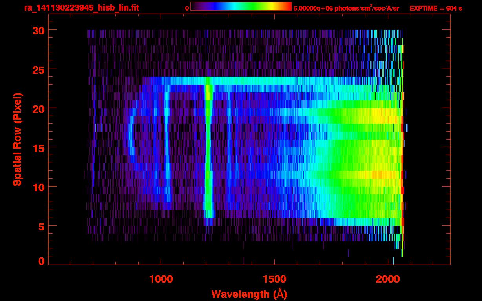Click the 5.00000e+06 photons/cm²/sec/A/sr label
The width and height of the screenshot is (482, 301).
tap(346, 8)
